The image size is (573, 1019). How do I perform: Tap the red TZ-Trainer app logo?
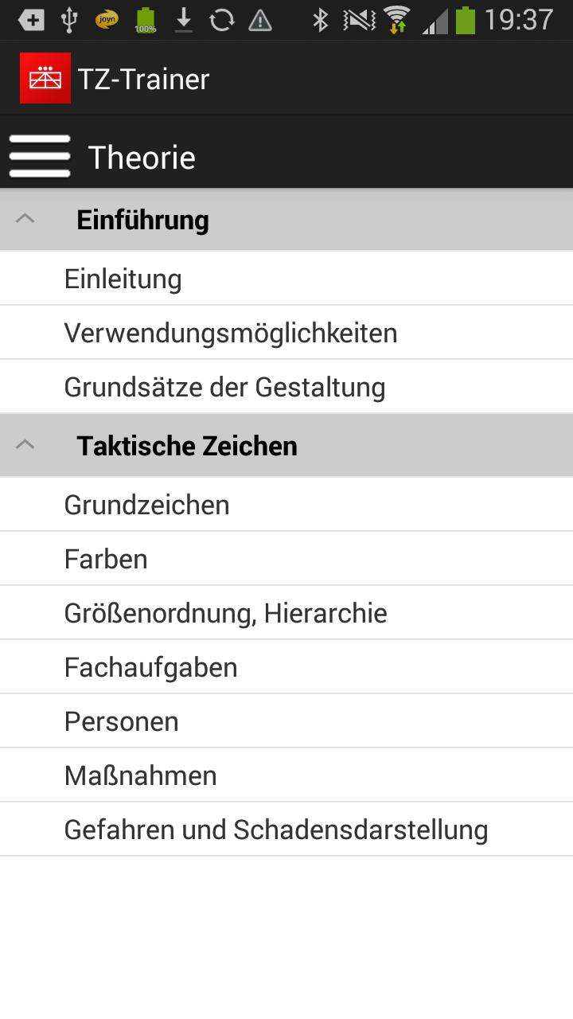tap(45, 77)
